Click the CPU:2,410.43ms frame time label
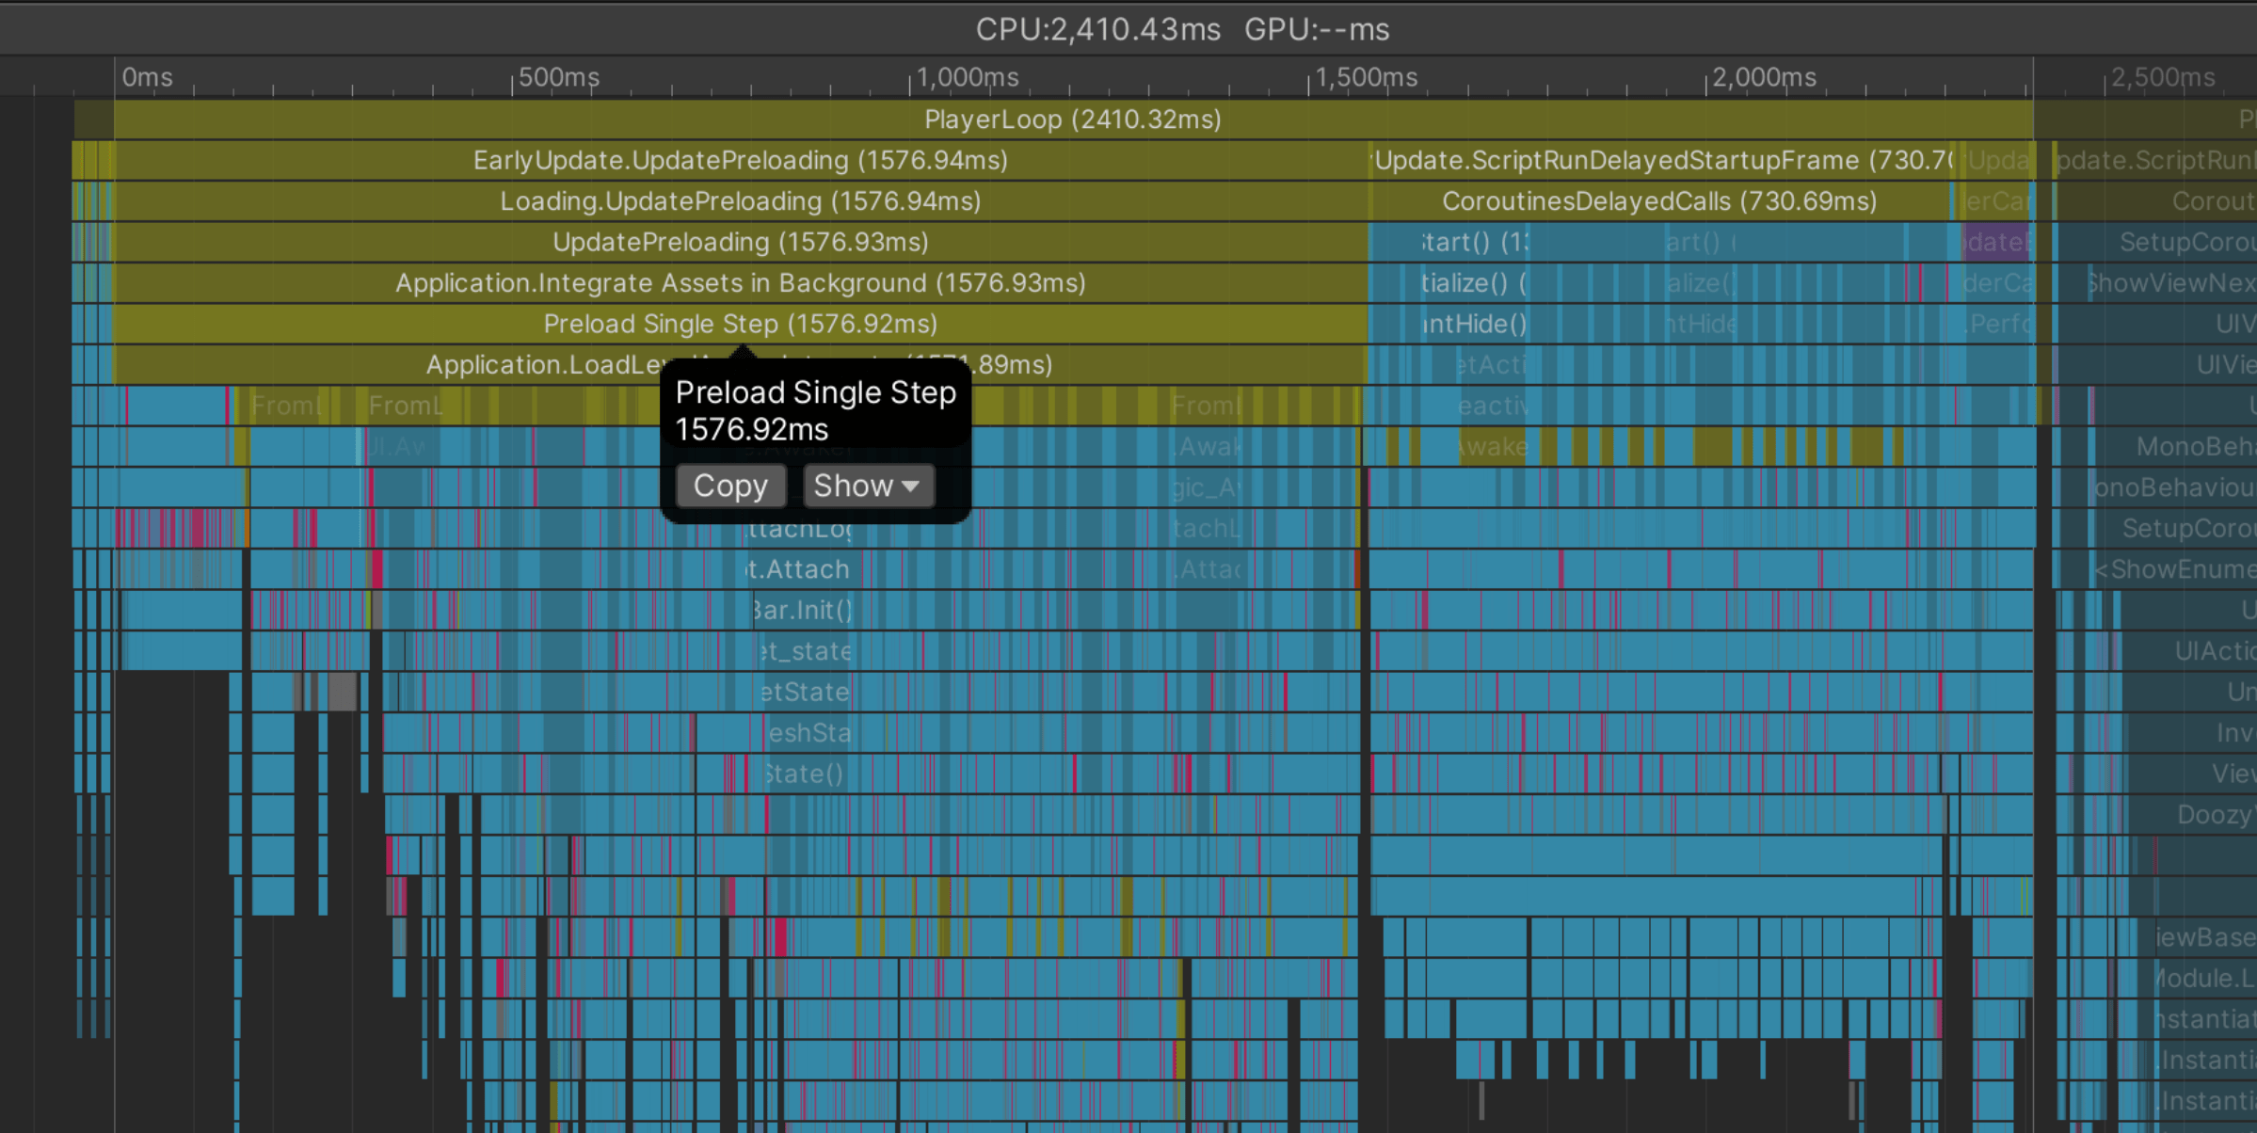Viewport: 2257px width, 1133px height. click(1097, 30)
